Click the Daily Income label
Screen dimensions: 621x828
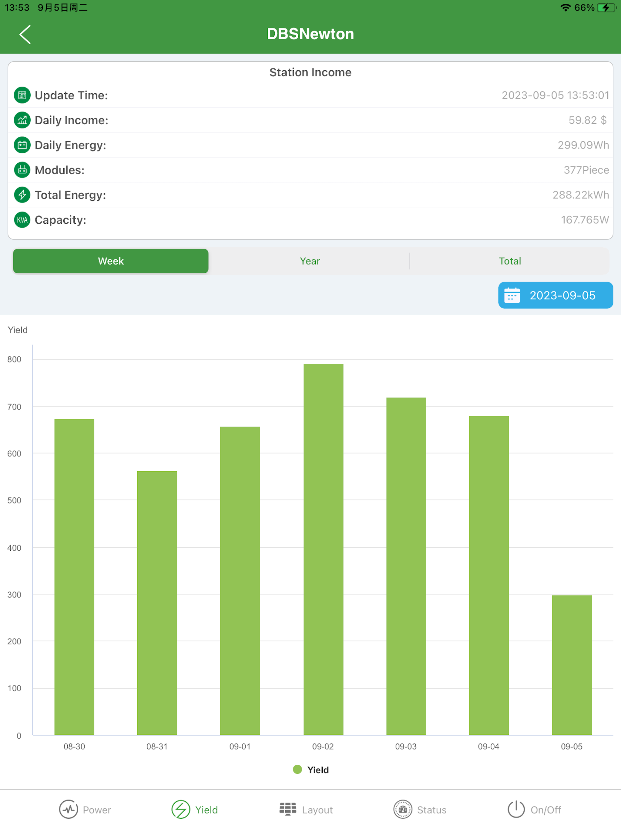(x=72, y=120)
